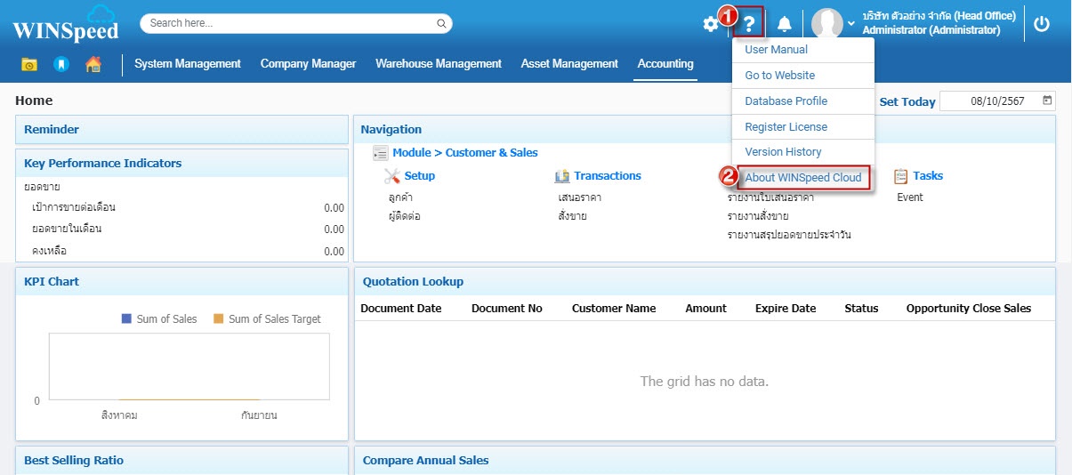Open the รายงานสรุปยอดขายประจำวัน report link
This screenshot has width=1072, height=475.
tap(789, 235)
